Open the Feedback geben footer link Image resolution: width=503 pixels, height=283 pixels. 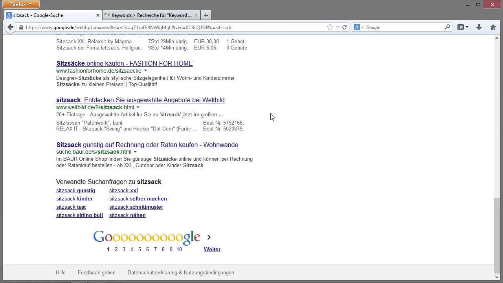point(97,272)
